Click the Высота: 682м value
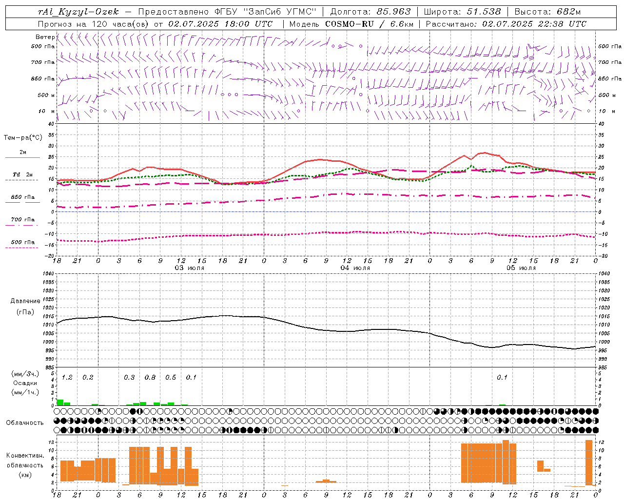Image resolution: width=624 pixels, height=499 pixels. 547,12
